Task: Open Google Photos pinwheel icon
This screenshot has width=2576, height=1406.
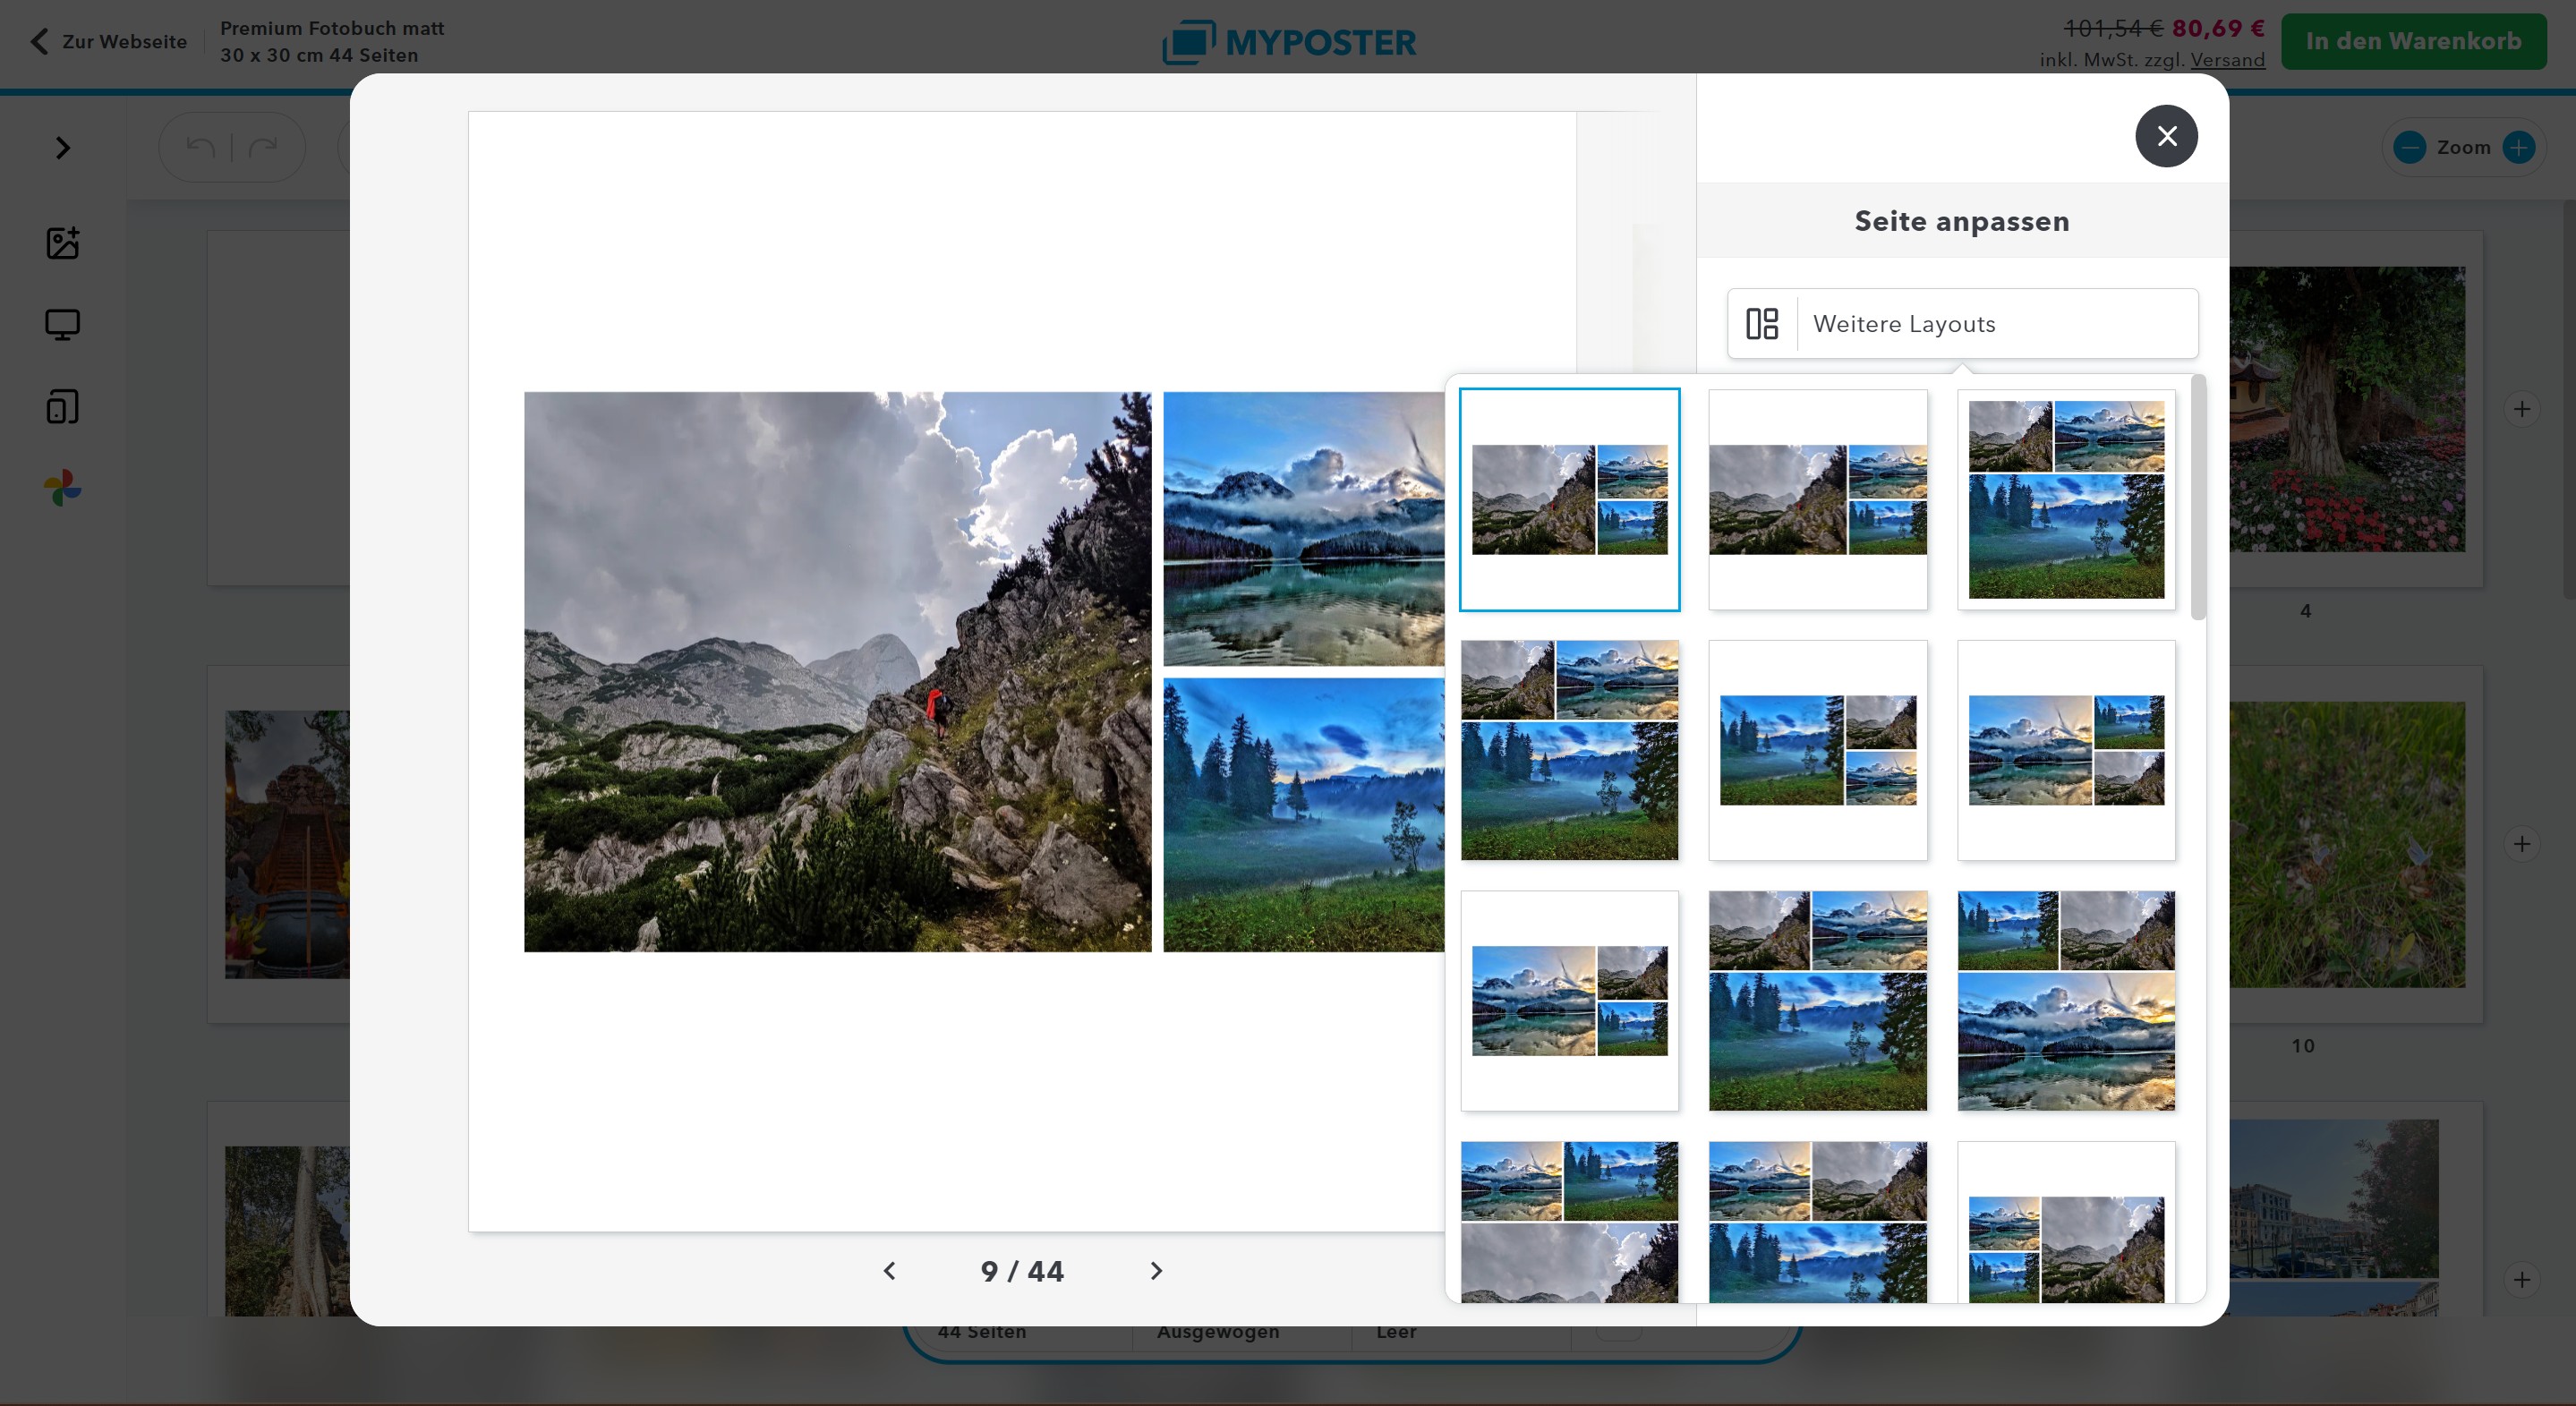Action: tap(62, 488)
